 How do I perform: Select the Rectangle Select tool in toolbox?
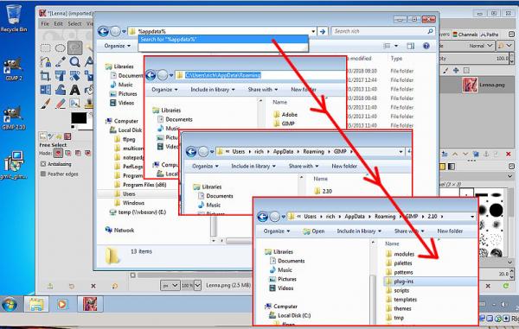45,48
